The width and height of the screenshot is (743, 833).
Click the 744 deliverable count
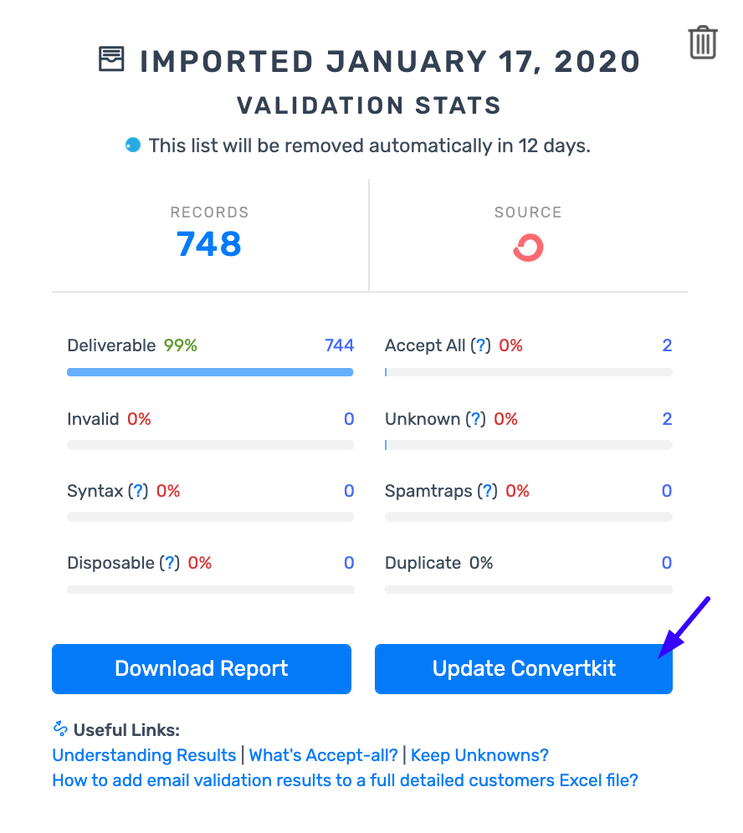click(339, 345)
